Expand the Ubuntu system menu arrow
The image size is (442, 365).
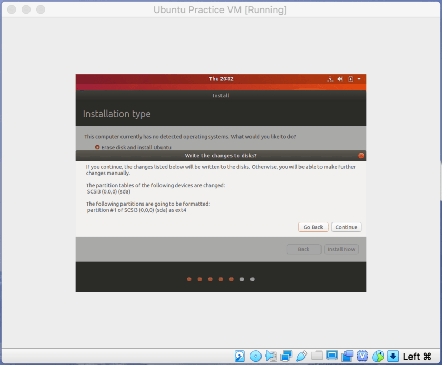point(359,79)
